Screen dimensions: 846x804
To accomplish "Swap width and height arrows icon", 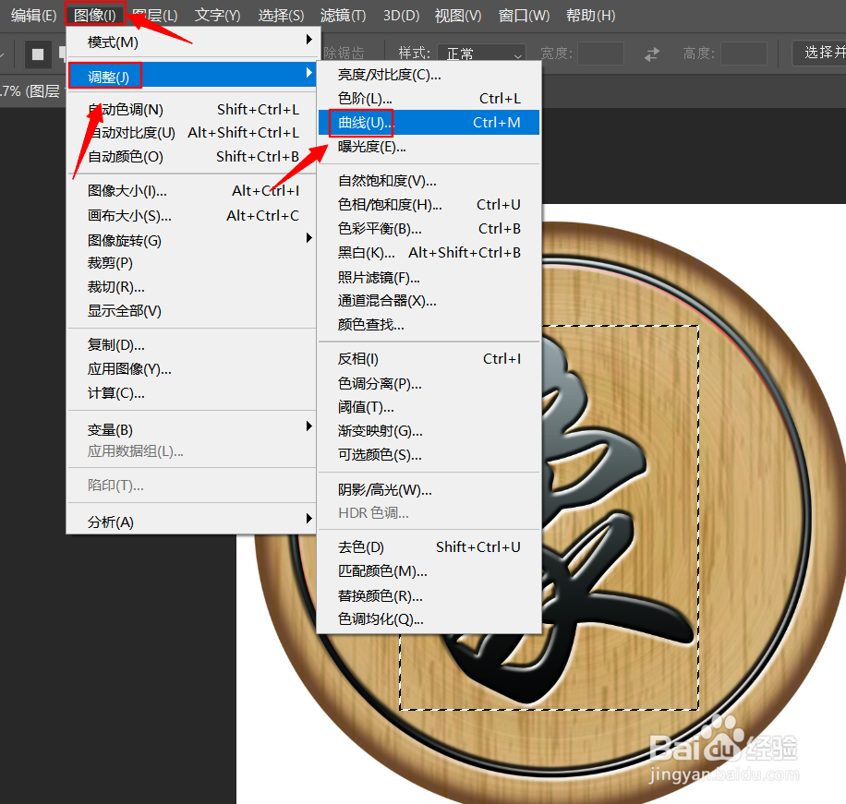I will (x=652, y=54).
